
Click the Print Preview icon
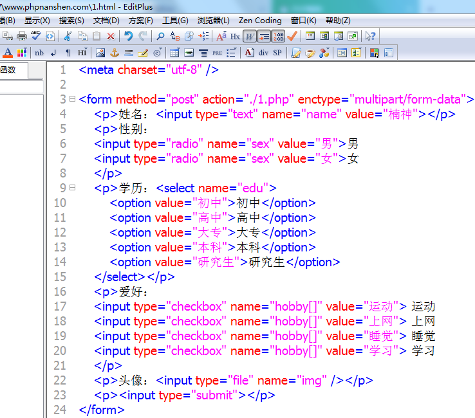pos(8,36)
